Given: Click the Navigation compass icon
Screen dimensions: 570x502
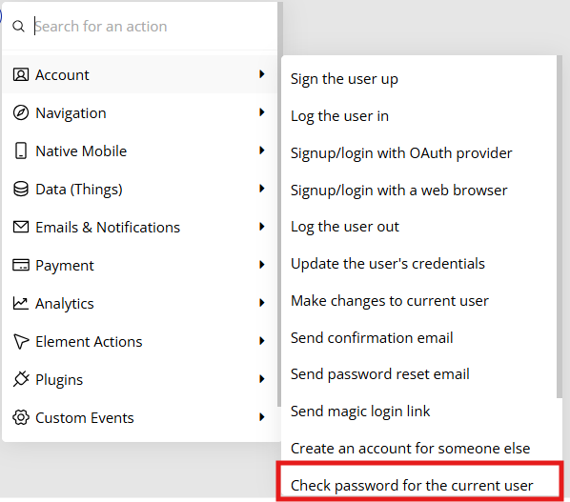Looking at the screenshot, I should [21, 112].
